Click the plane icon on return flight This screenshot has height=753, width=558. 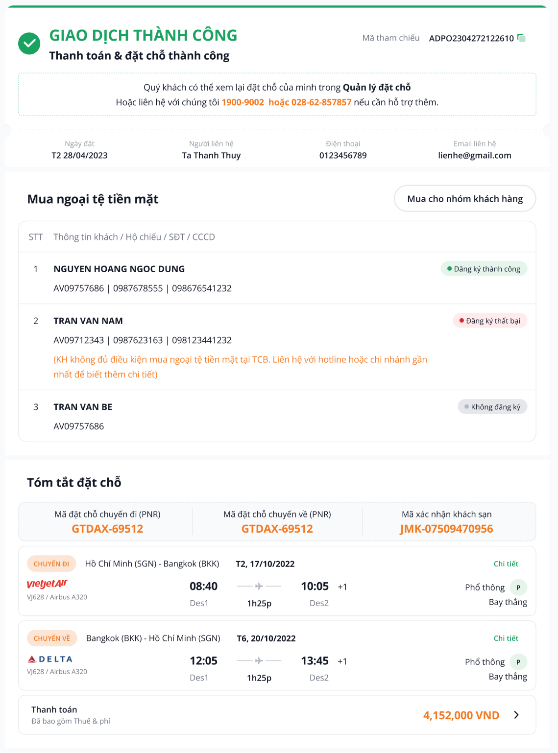[259, 660]
